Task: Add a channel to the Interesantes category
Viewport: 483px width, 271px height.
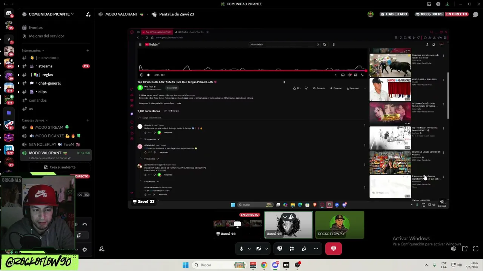Action: [x=88, y=50]
